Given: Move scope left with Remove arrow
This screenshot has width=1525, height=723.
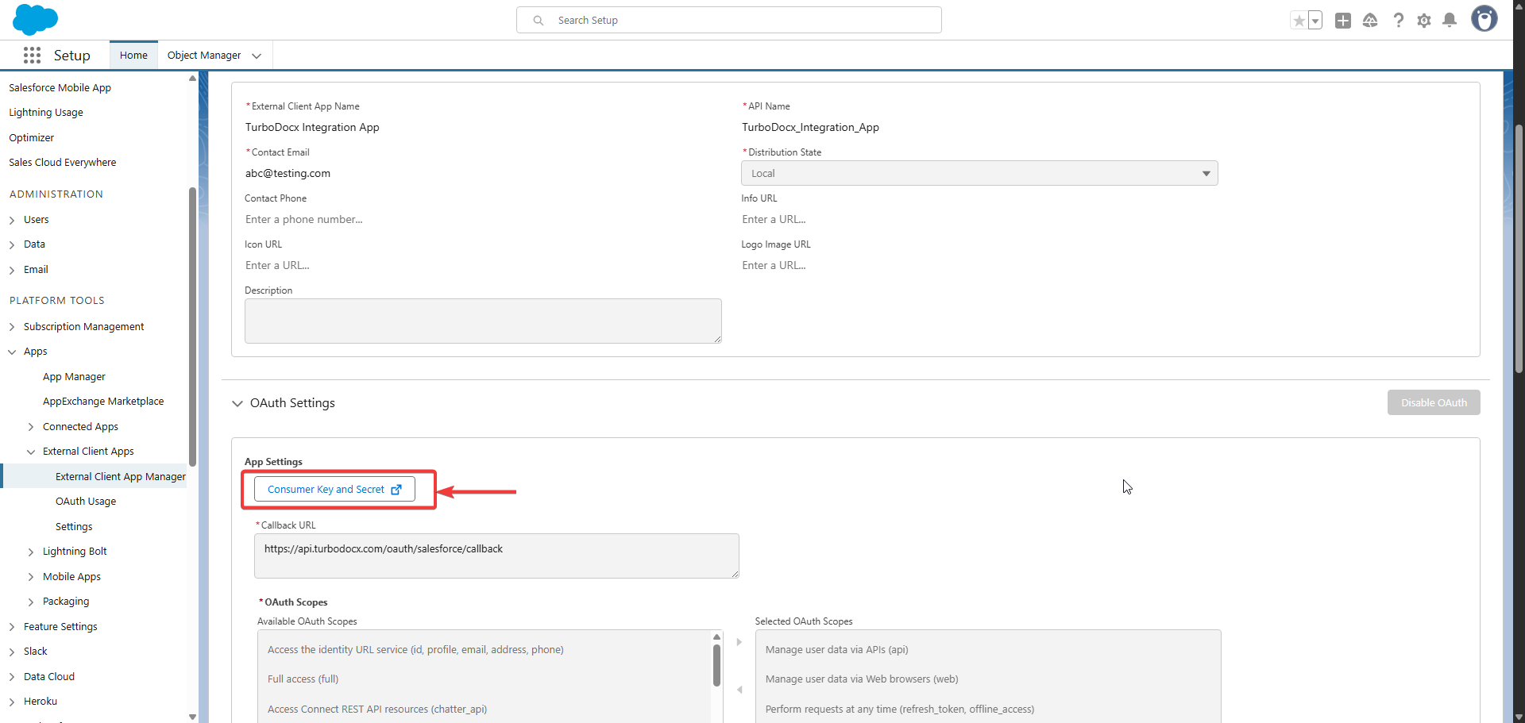Looking at the screenshot, I should pos(739,690).
